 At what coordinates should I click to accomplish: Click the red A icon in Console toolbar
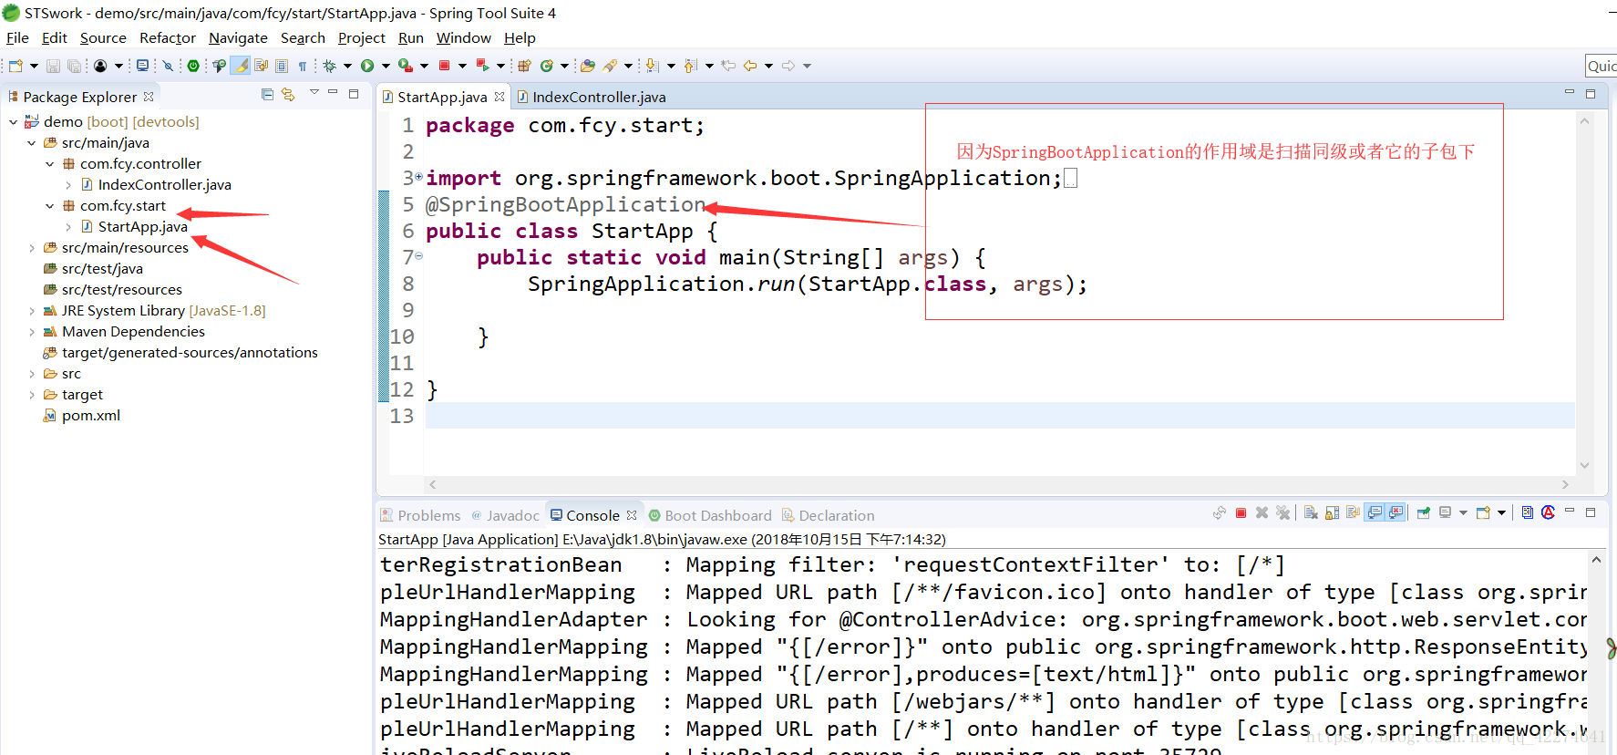(x=1548, y=513)
